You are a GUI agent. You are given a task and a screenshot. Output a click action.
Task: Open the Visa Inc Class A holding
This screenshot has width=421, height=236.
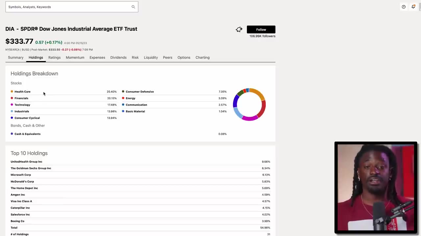tap(21, 201)
